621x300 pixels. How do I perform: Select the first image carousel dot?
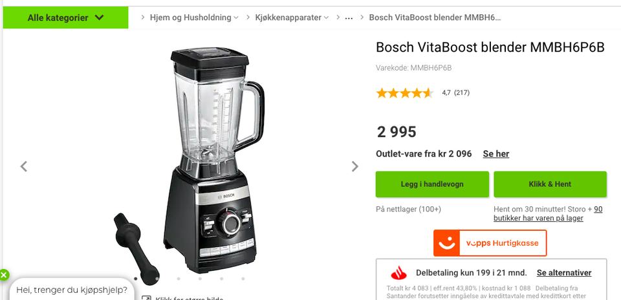[136, 279]
